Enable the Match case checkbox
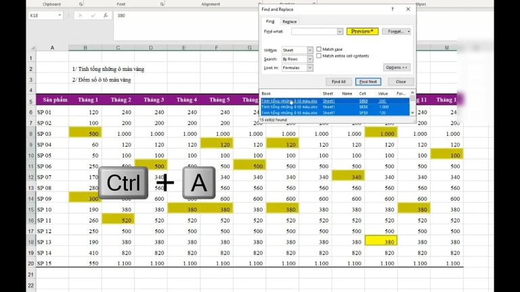Image resolution: width=520 pixels, height=292 pixels. coord(319,49)
